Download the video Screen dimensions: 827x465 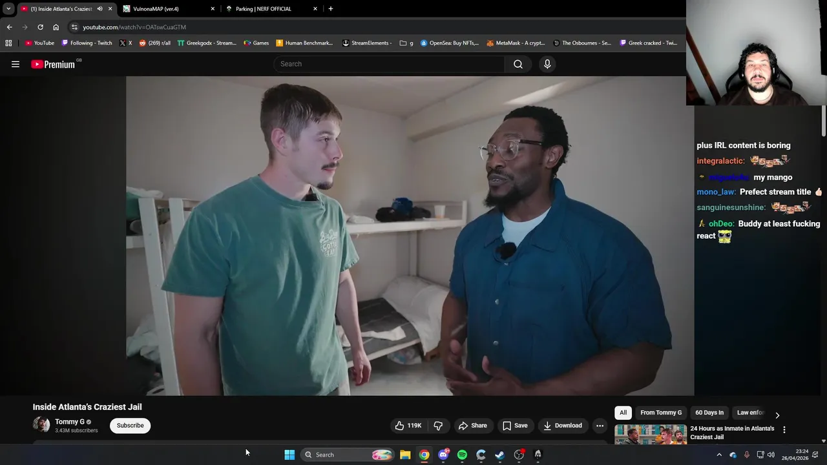563,426
